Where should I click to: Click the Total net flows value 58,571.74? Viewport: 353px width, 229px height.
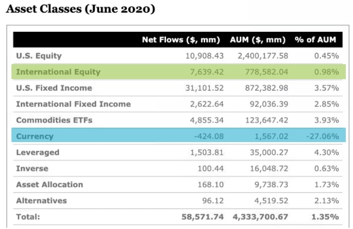coord(203,217)
